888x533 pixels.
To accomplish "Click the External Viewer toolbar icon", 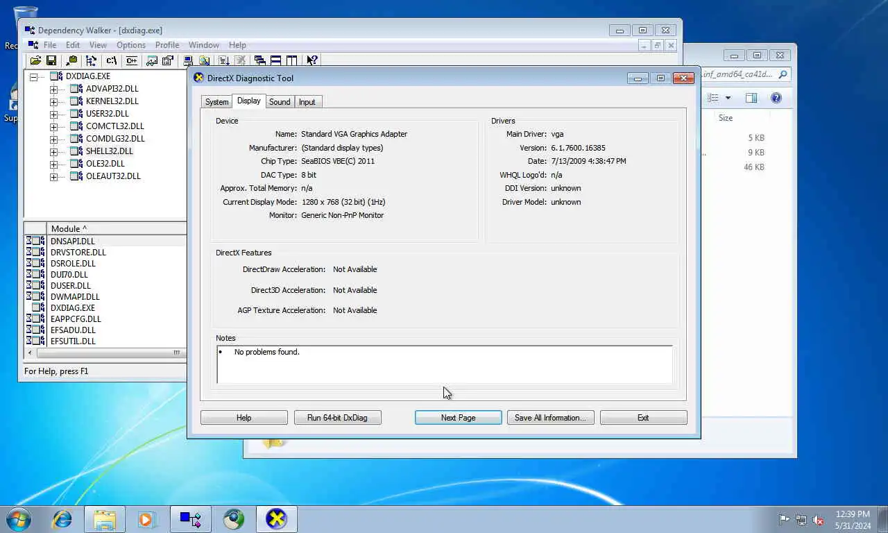I will click(x=152, y=61).
